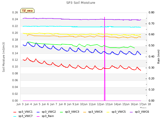Click blue sp3_VWC2 legend color marker

pos(38,112)
